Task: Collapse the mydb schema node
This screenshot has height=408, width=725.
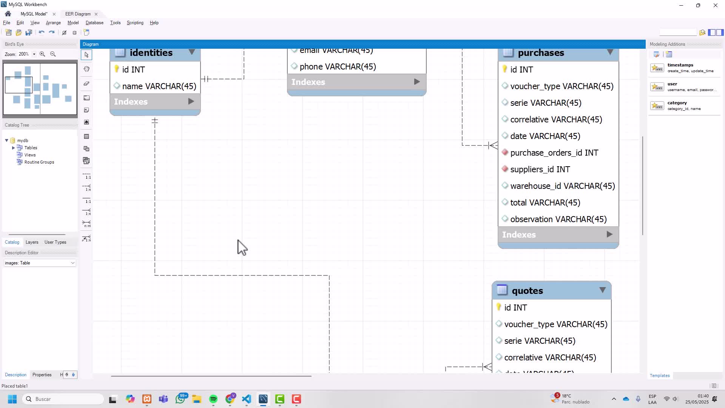Action: tap(6, 140)
